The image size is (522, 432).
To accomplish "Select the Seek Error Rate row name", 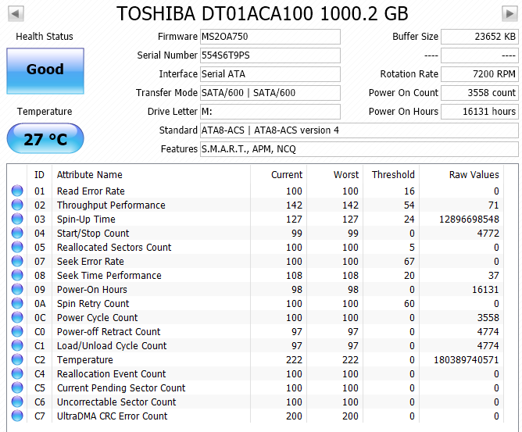I will [91, 261].
